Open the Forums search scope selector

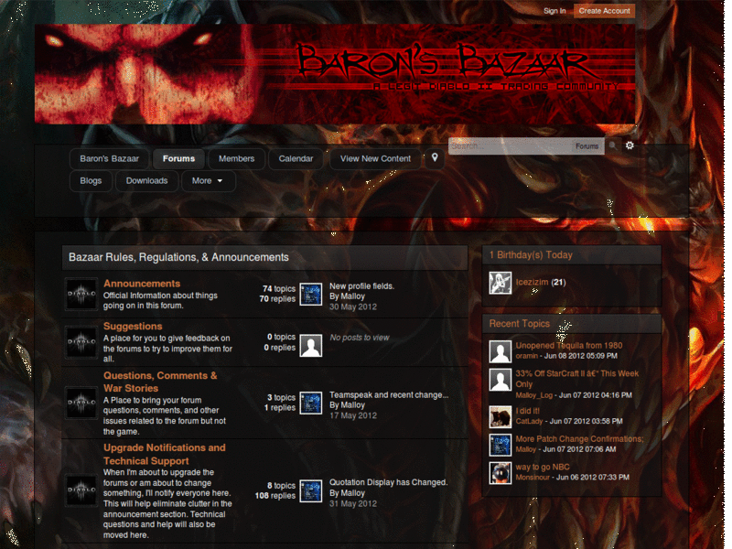coord(587,146)
